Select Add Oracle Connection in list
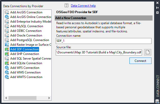The height and width of the screenshot is (104, 160). (x=26, y=35)
